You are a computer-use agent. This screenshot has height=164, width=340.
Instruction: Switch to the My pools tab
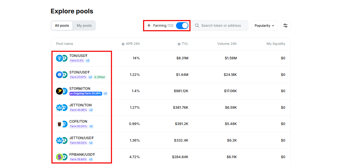click(84, 26)
